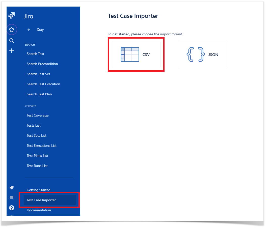Open Search Test in the sidebar

pos(35,54)
